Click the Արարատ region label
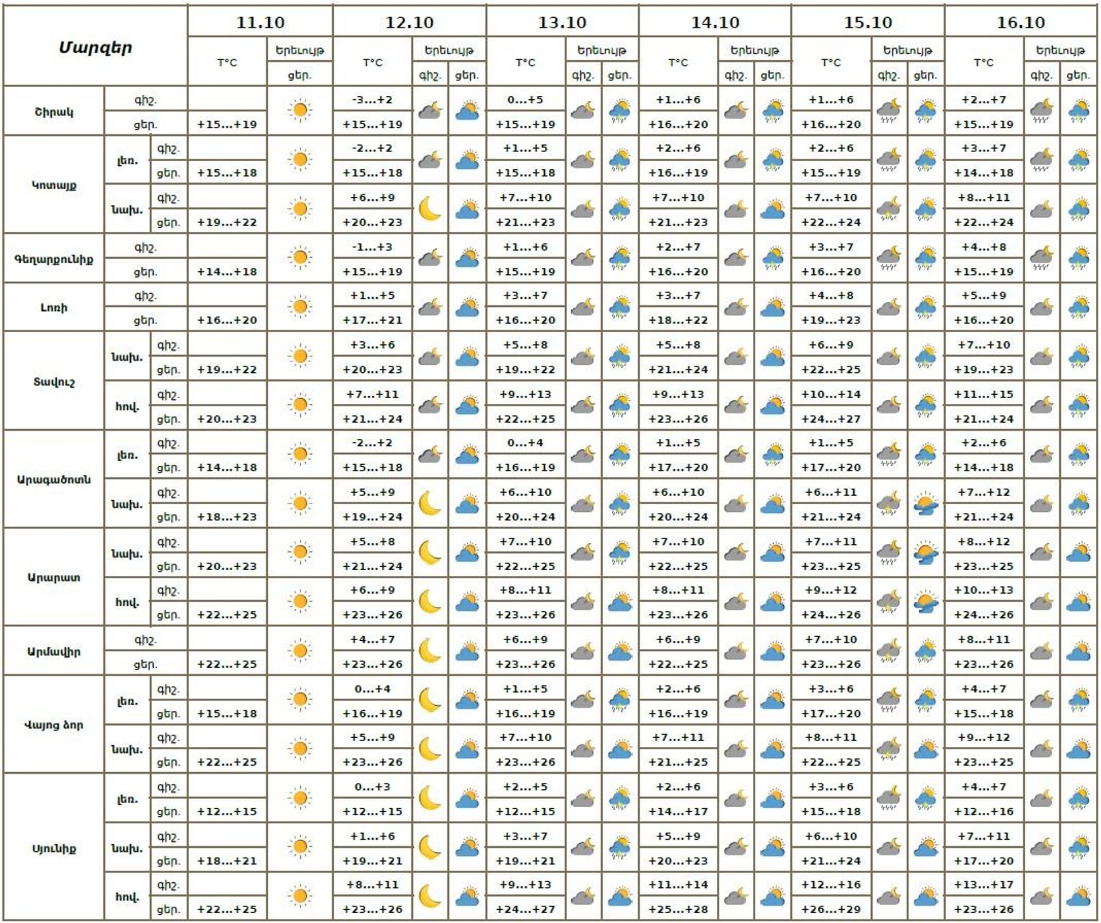The width and height of the screenshot is (1101, 923). click(54, 577)
